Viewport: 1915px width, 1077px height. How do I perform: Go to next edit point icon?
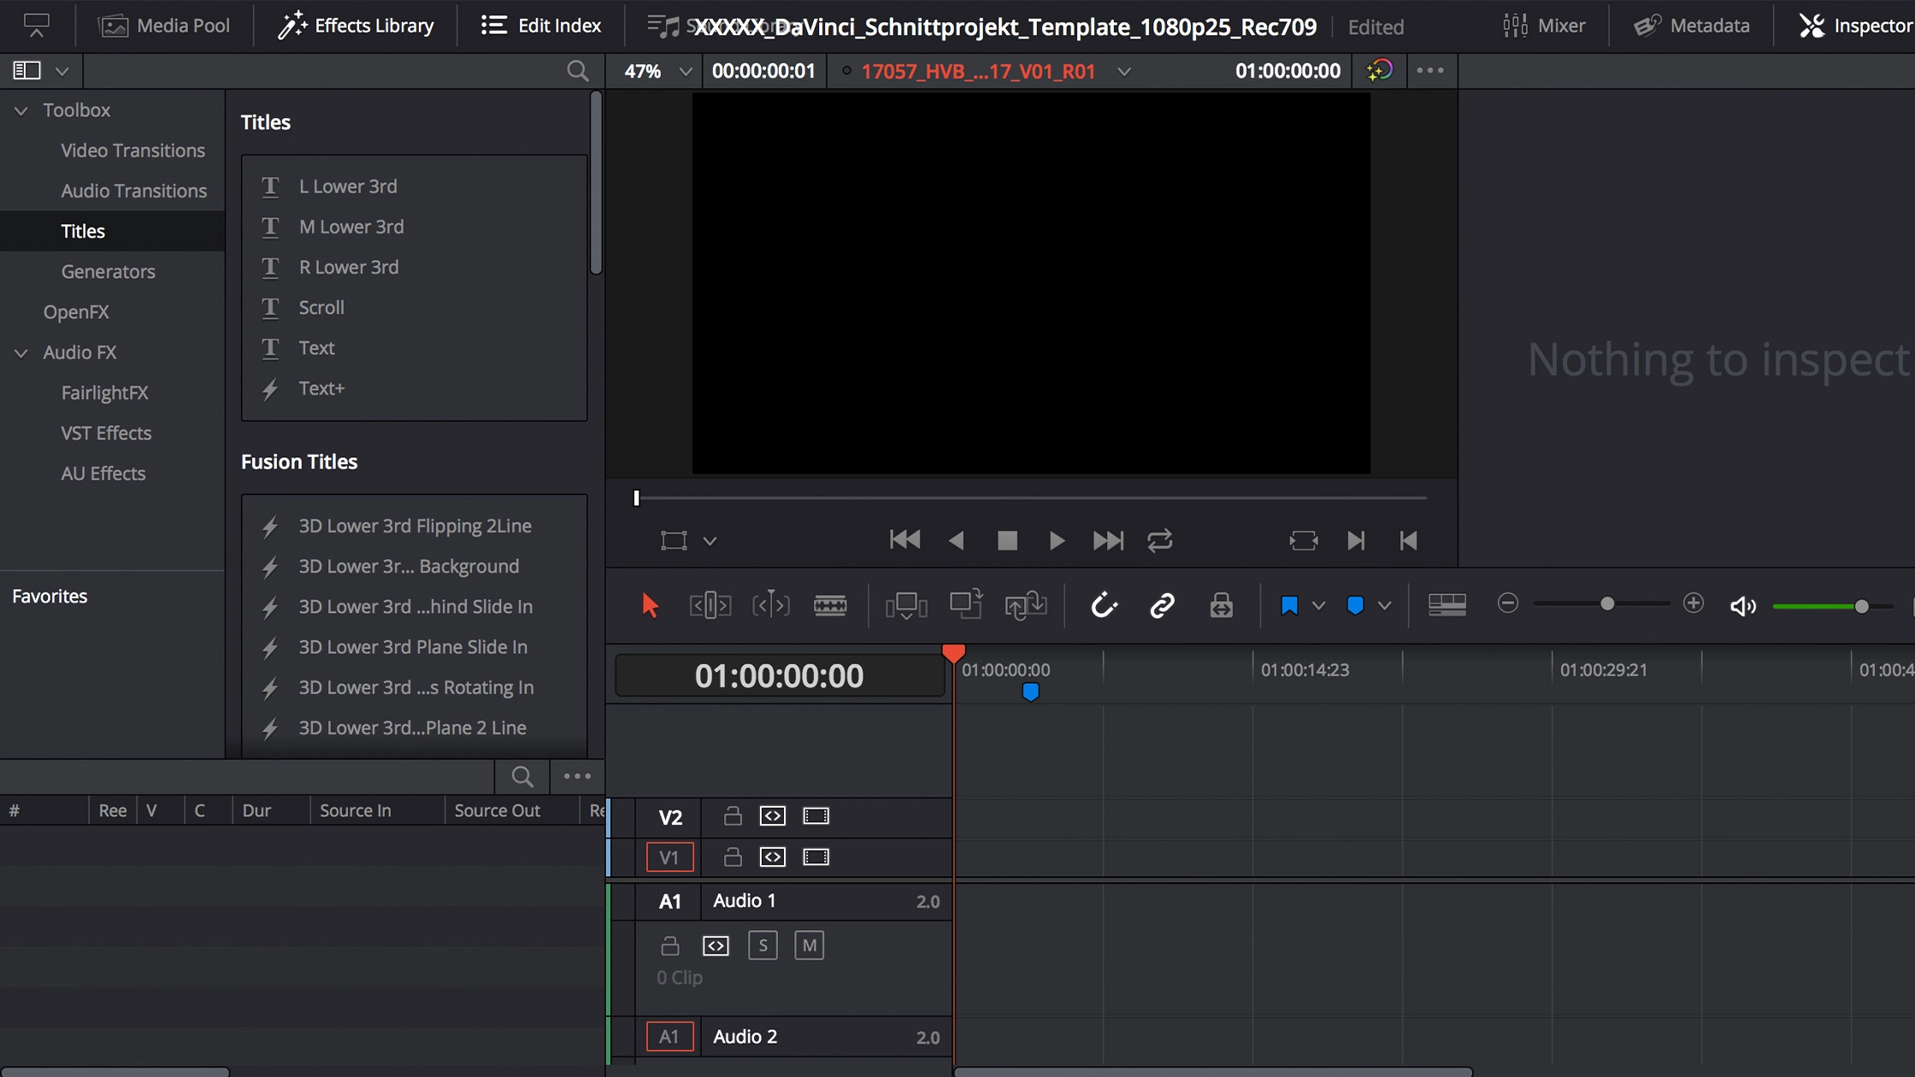1356,540
